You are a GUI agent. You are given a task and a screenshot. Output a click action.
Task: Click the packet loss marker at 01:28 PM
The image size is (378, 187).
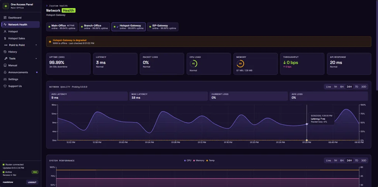307,140
